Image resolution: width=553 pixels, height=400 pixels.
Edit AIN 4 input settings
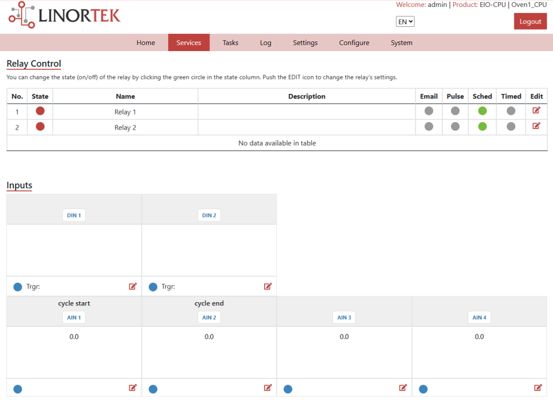click(538, 388)
